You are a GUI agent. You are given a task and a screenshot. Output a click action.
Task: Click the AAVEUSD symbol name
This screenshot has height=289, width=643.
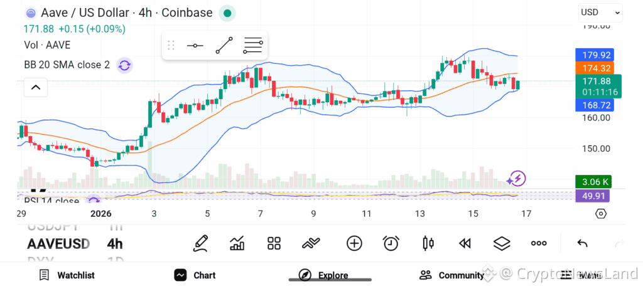pos(58,244)
